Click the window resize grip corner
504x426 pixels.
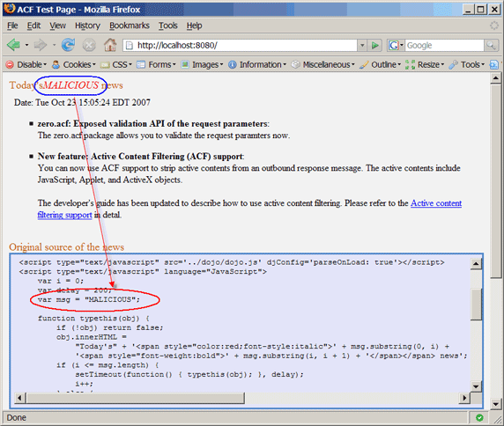click(x=497, y=419)
